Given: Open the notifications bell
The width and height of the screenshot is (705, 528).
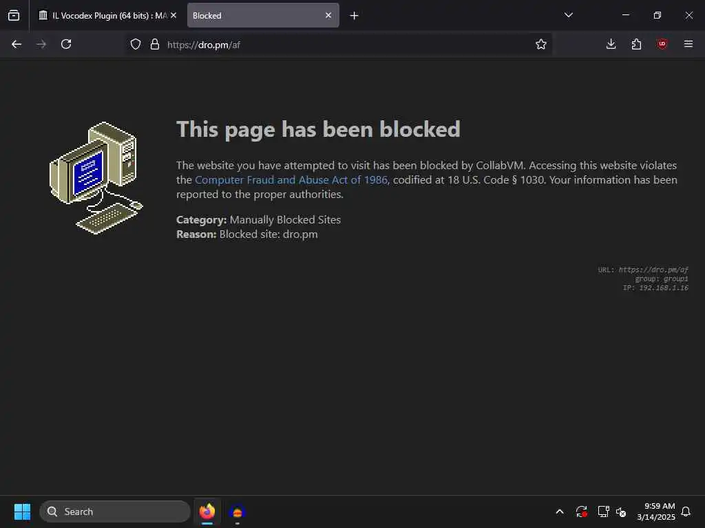Looking at the screenshot, I should coord(686,511).
